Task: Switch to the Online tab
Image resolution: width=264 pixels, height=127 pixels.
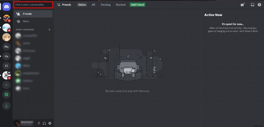Action: tap(82, 5)
